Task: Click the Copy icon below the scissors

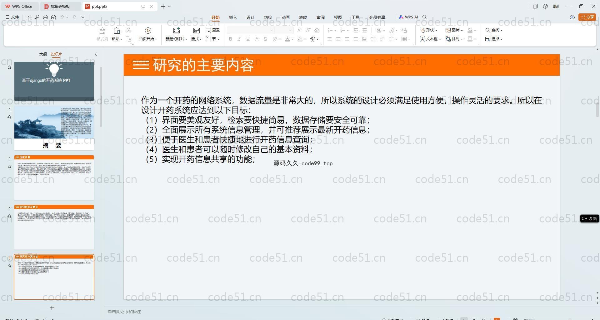Action: click(128, 39)
